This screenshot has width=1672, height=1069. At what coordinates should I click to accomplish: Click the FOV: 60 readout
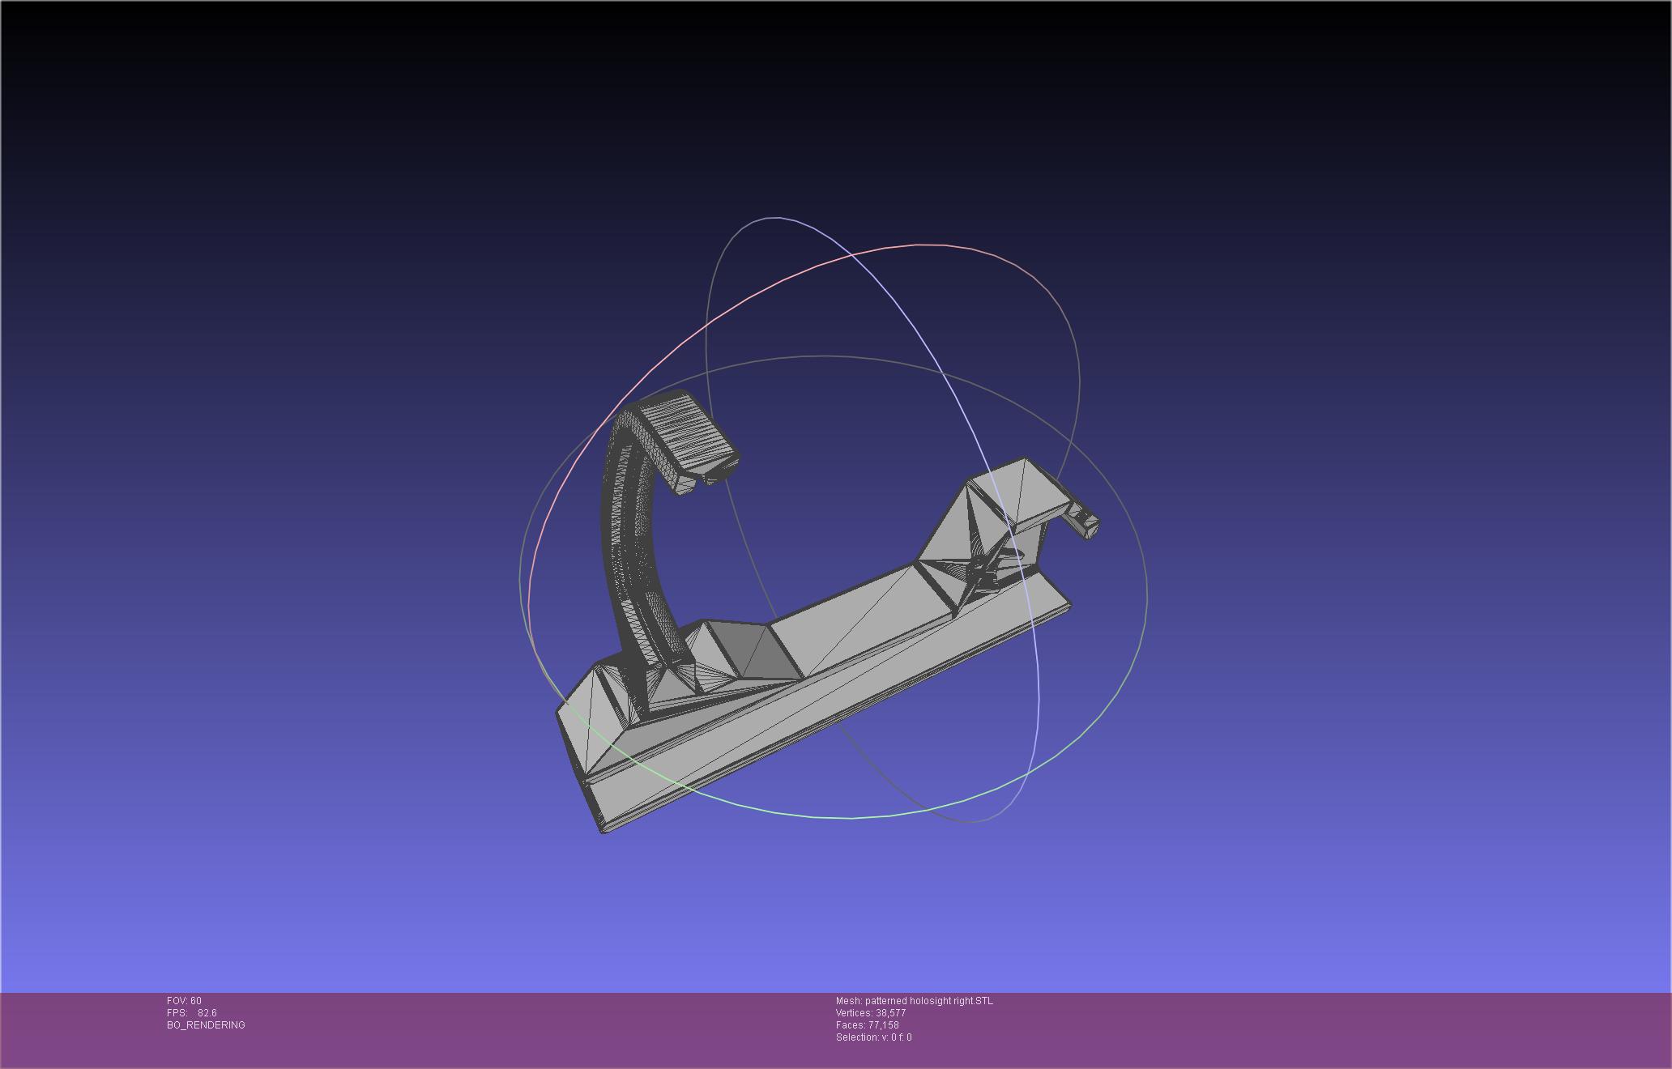click(184, 1001)
